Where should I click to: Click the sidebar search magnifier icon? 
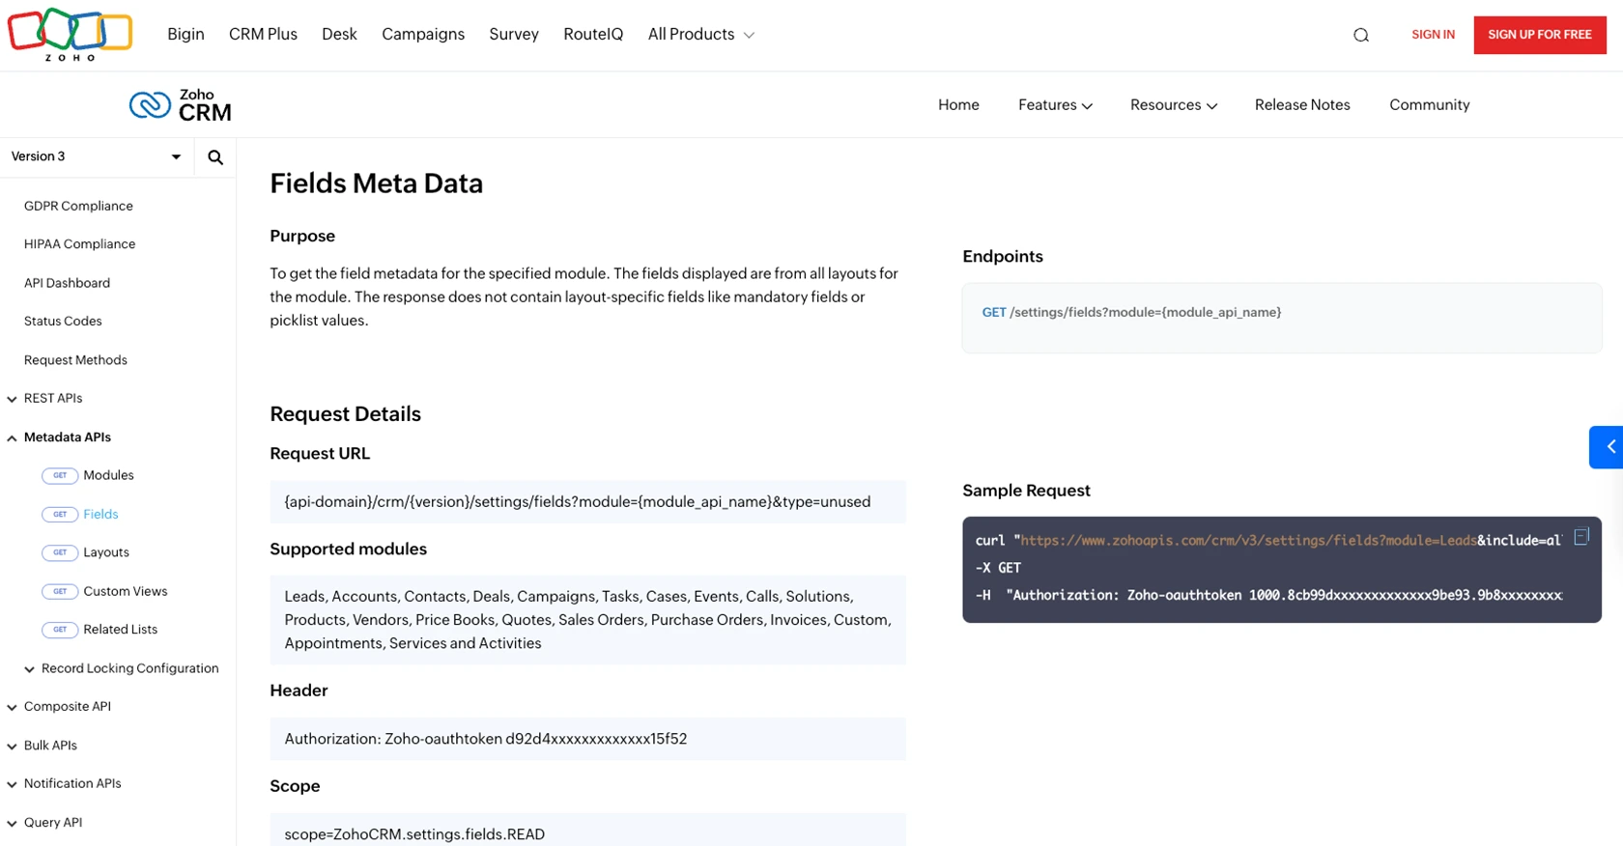(x=215, y=157)
